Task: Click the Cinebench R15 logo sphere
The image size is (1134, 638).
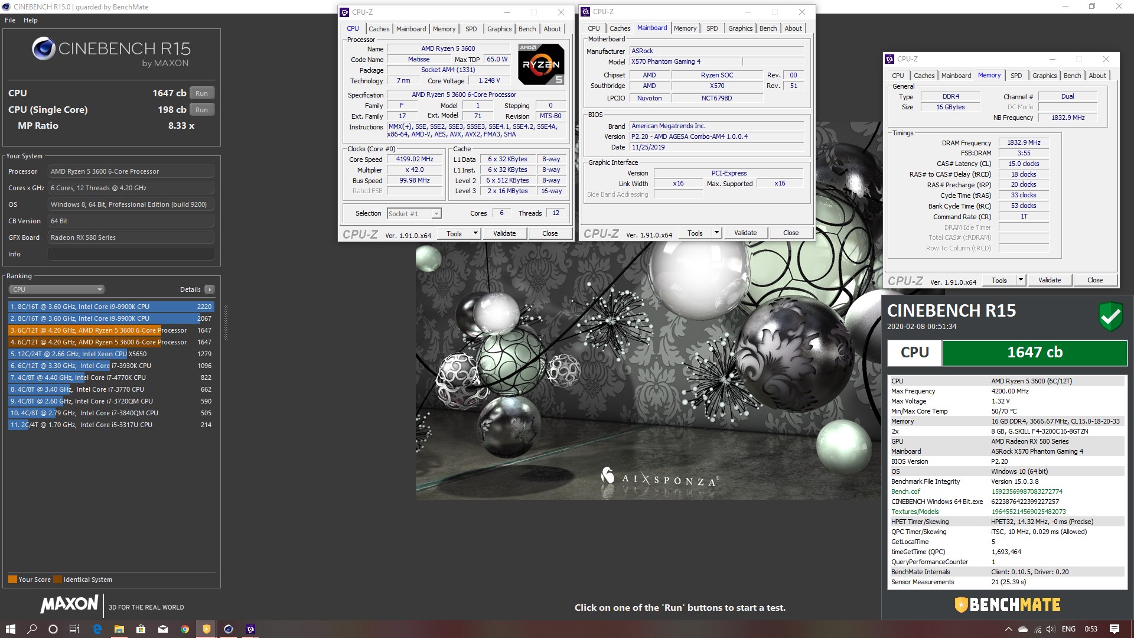Action: (44, 49)
